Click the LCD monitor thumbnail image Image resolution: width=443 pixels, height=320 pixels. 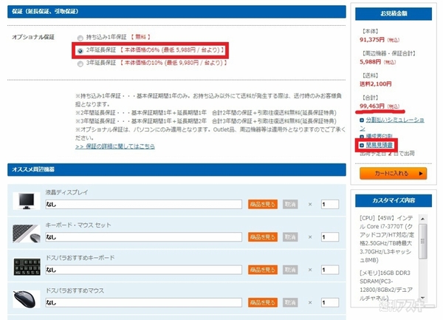click(x=27, y=201)
